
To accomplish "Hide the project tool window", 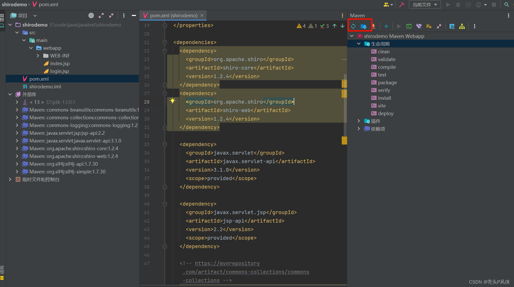I will [134, 15].
